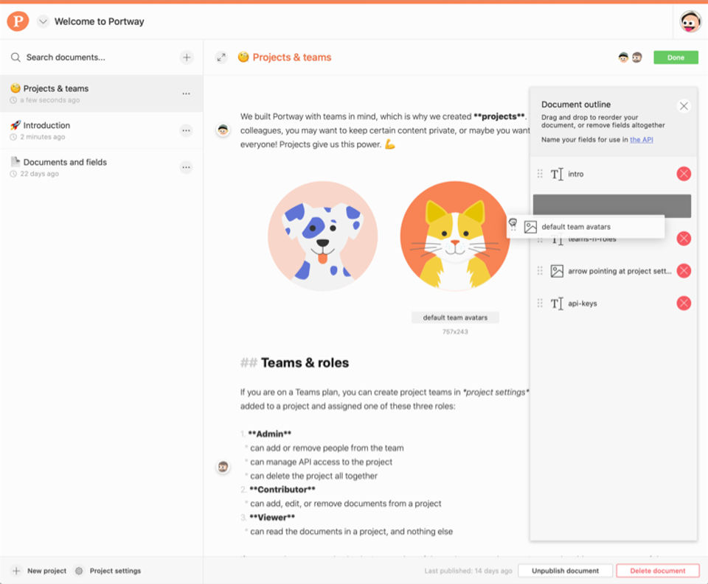The image size is (708, 584).
Task: Click the page icon beside Documents and fields
Action: click(15, 161)
